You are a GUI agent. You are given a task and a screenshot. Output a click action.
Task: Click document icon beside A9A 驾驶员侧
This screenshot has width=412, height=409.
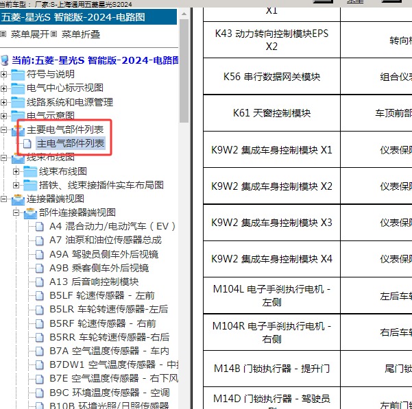click(39, 254)
